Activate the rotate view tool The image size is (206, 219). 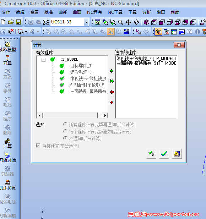(136, 22)
